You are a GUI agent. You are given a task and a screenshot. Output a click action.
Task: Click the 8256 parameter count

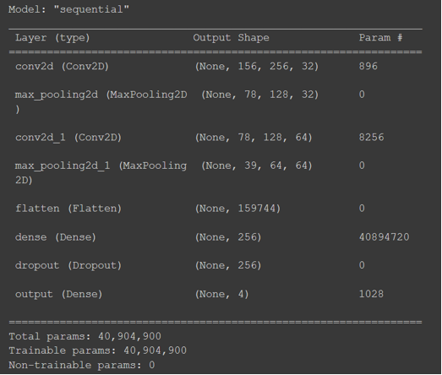371,137
